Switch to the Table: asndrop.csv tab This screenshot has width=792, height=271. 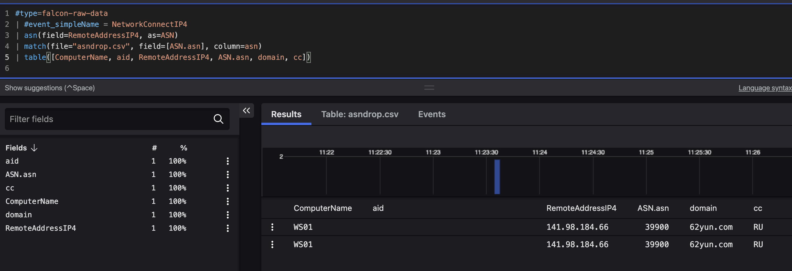coord(360,114)
